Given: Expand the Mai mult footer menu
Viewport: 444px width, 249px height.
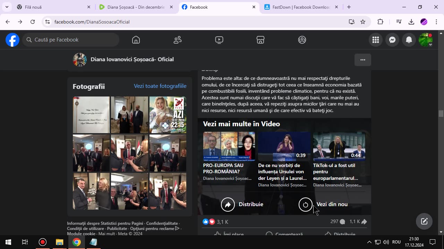Looking at the screenshot, I should click(x=106, y=234).
